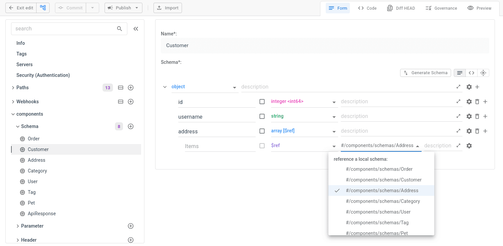Open the object type dropdown
503x246 pixels.
point(204,87)
